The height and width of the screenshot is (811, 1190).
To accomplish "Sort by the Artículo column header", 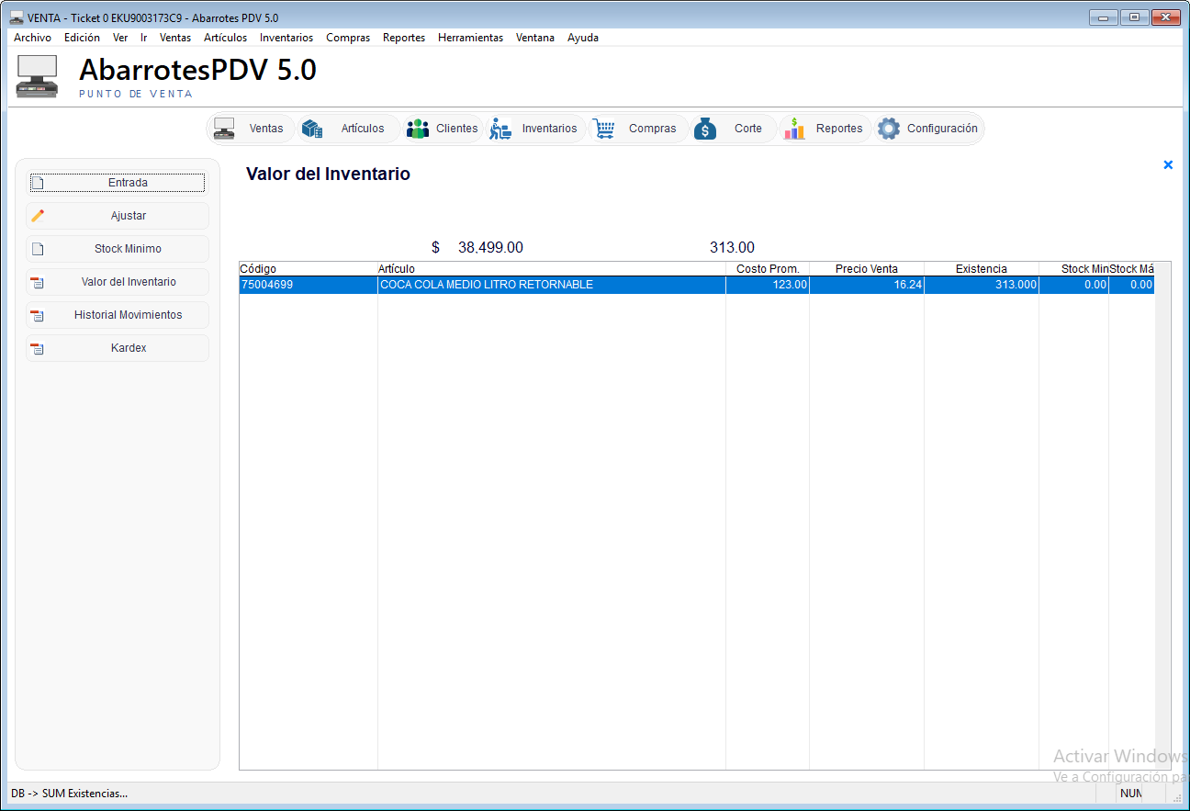I will pyautogui.click(x=552, y=269).
